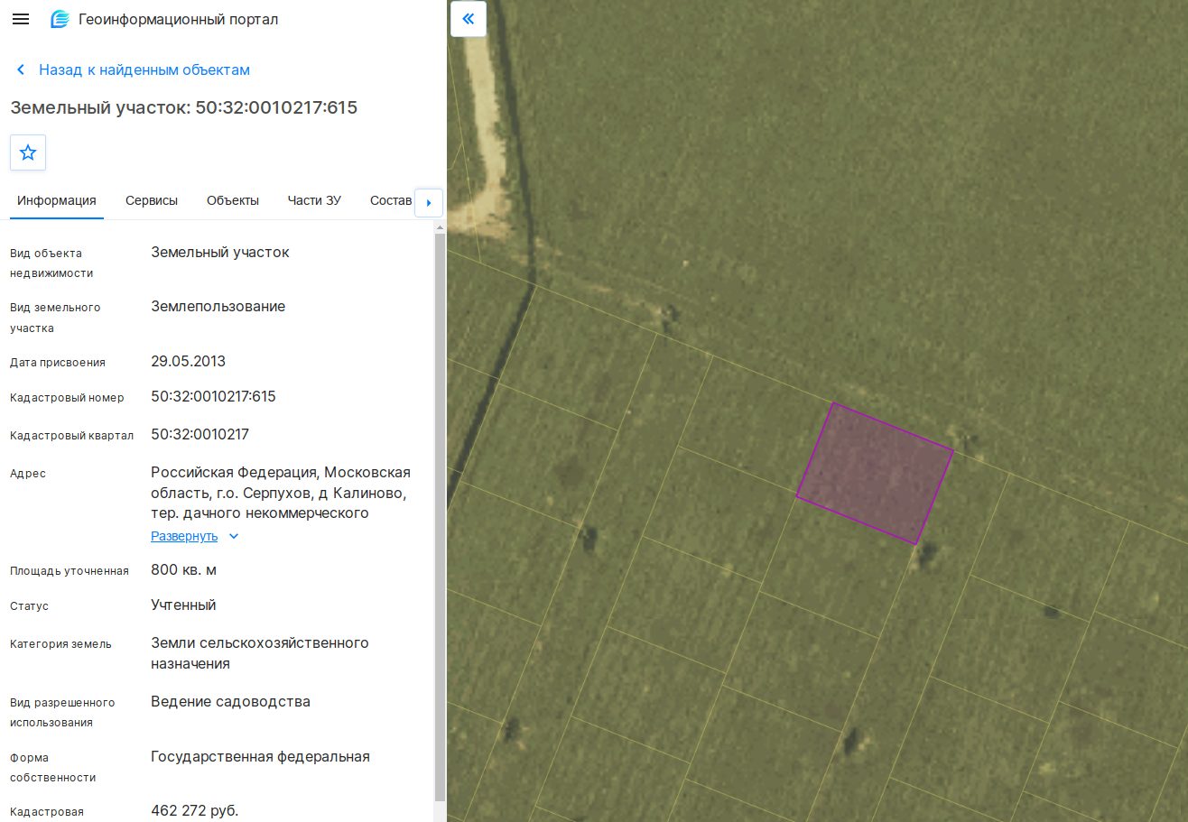Click the date value 29.05.2013
1188x822 pixels.
(188, 361)
